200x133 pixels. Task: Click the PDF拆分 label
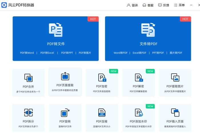[x=28, y=121]
